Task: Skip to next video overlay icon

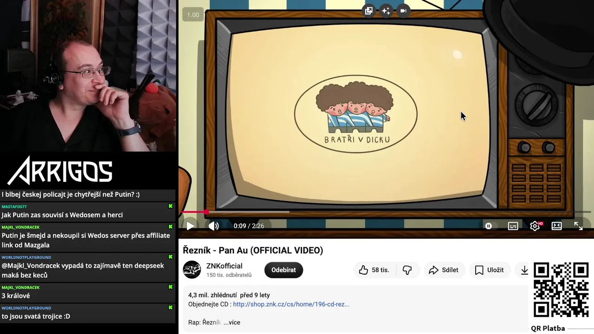Action: pos(403,11)
